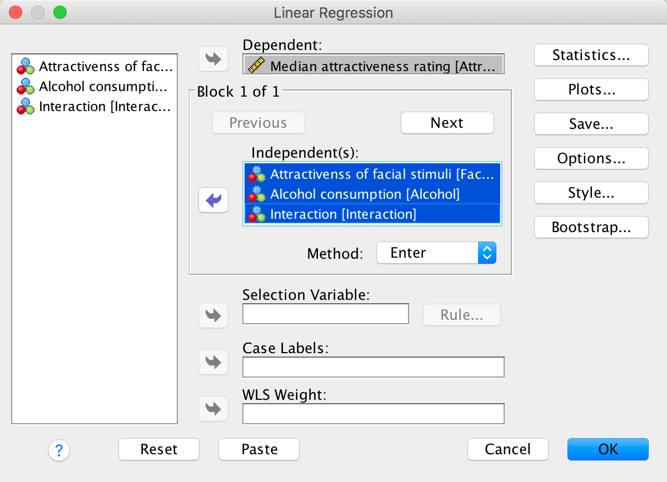Open the Method dropdown set to Enter
The height and width of the screenshot is (482, 667).
pyautogui.click(x=436, y=253)
